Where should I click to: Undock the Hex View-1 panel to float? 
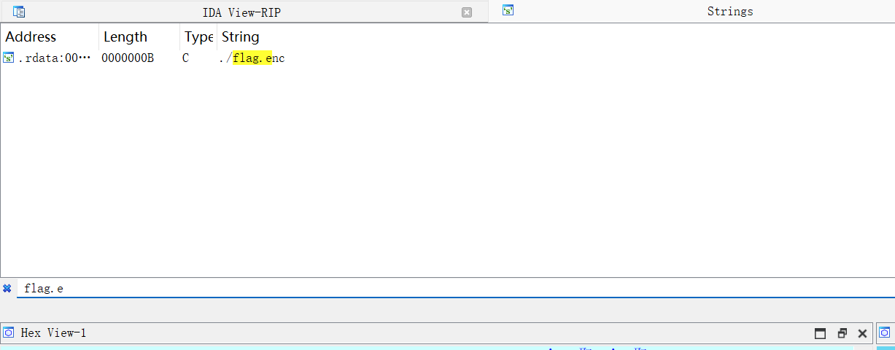point(842,334)
